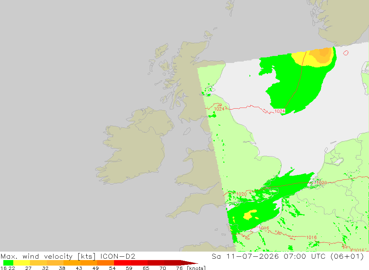The height and width of the screenshot is (270, 369).
Task: Click the dark red 65–70 knots swatch
Action: (x=156, y=263)
